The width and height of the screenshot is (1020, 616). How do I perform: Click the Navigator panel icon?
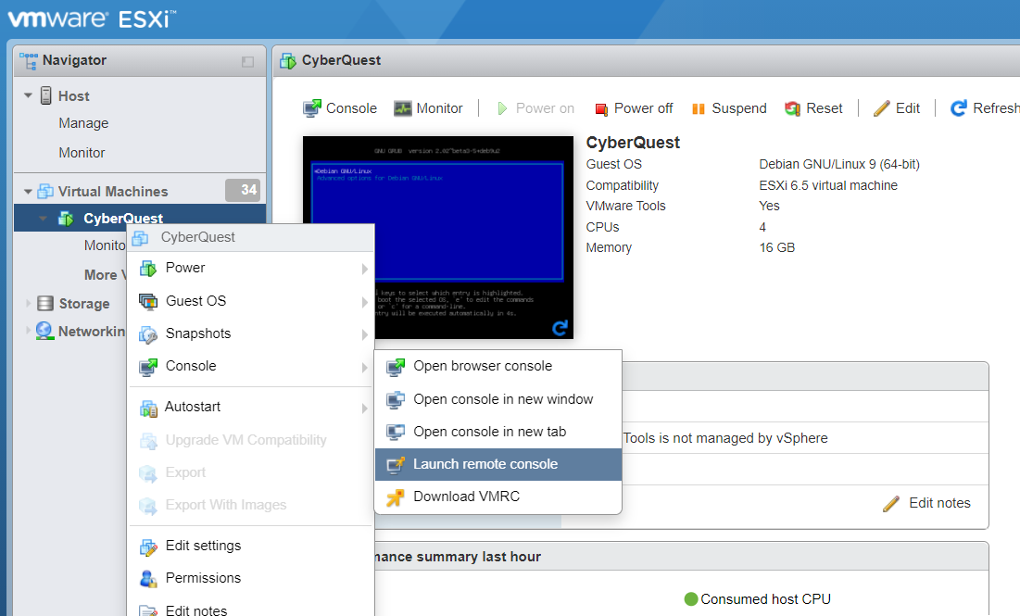pyautogui.click(x=28, y=60)
